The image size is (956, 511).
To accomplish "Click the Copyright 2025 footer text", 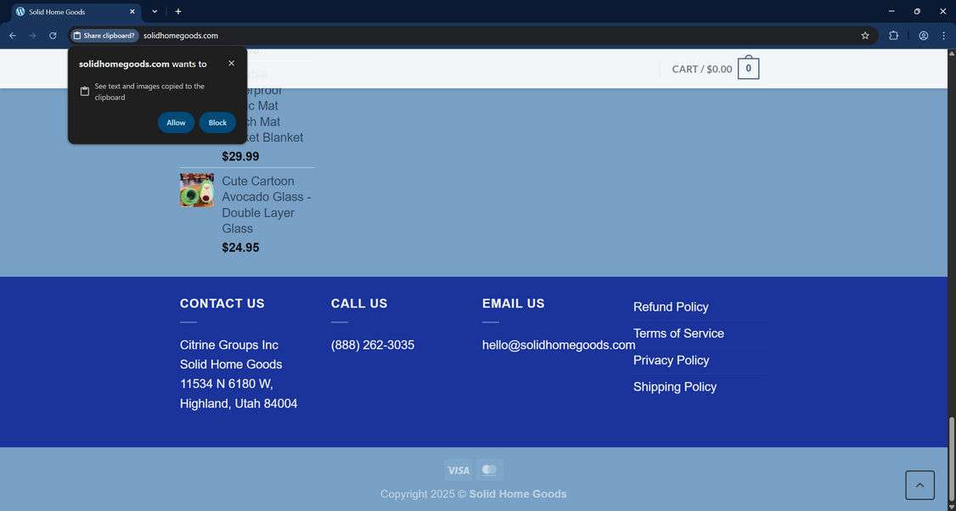I will [473, 494].
